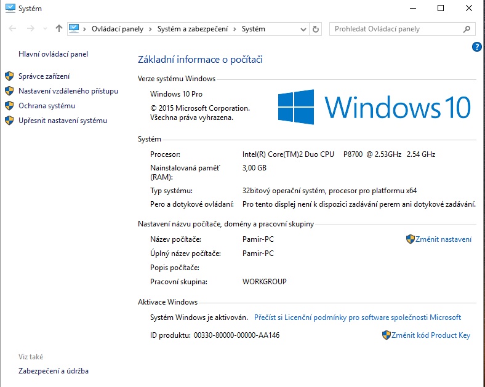Click Změnit nastavení link

click(443, 239)
